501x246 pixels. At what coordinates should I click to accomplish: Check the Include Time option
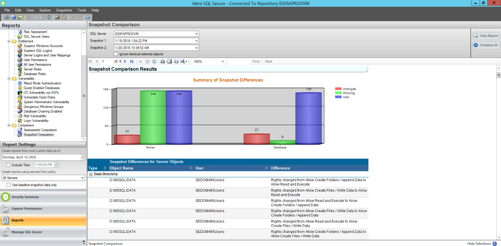[x=8, y=165]
